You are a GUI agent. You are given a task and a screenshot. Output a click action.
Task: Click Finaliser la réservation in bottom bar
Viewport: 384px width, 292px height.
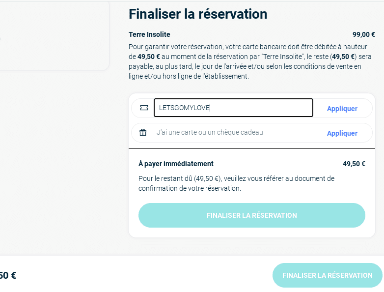[x=327, y=275]
